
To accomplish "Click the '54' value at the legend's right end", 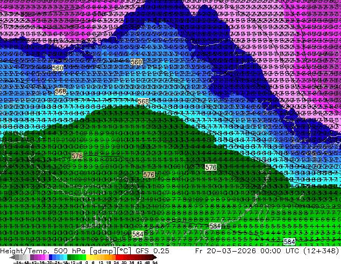I will [154, 262].
